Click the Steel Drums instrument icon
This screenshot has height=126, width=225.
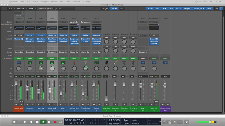(x=85, y=63)
